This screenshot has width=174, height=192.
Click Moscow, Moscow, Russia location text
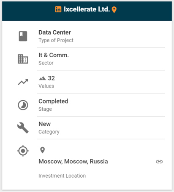click(x=73, y=162)
